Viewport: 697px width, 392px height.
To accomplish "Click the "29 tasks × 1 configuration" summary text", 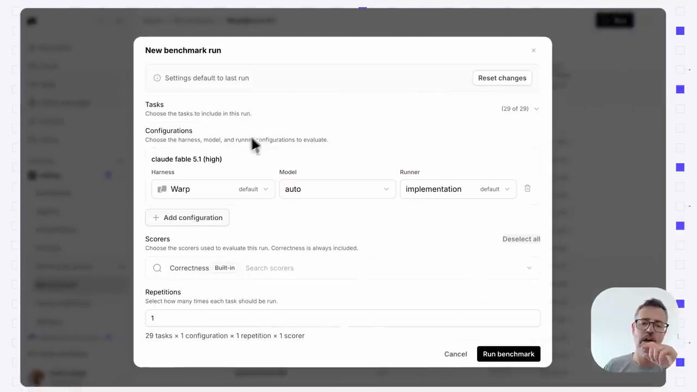I will pyautogui.click(x=225, y=336).
